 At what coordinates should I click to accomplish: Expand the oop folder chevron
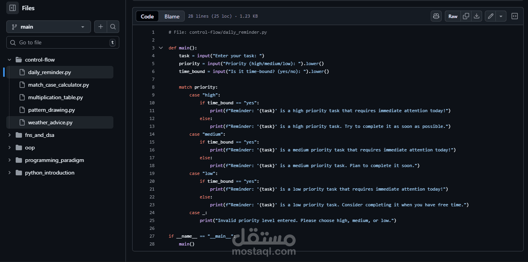pyautogui.click(x=9, y=147)
